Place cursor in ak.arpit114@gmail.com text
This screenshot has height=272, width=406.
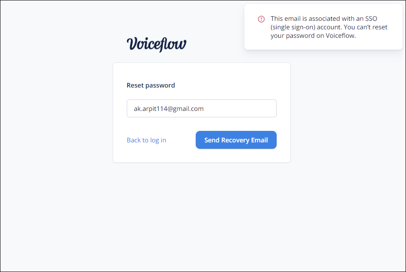click(169, 109)
